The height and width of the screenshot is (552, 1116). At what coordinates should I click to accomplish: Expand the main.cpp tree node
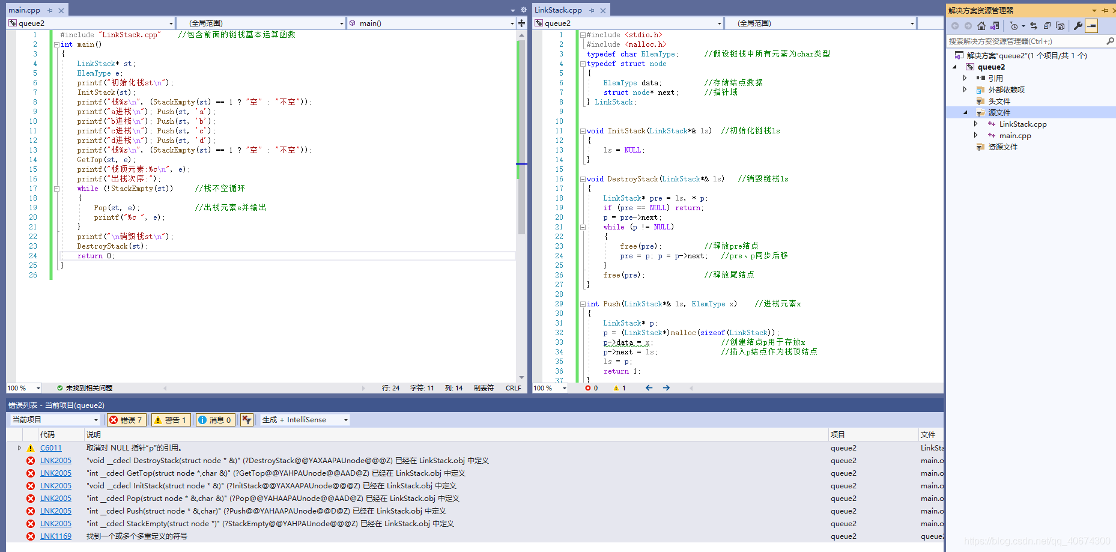976,135
